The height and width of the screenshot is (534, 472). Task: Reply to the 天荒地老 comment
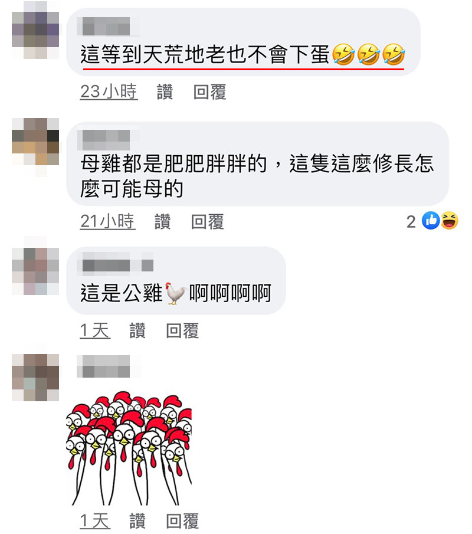(x=210, y=92)
